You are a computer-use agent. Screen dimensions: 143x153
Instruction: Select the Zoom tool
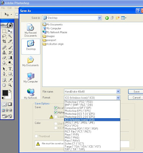(10, 85)
